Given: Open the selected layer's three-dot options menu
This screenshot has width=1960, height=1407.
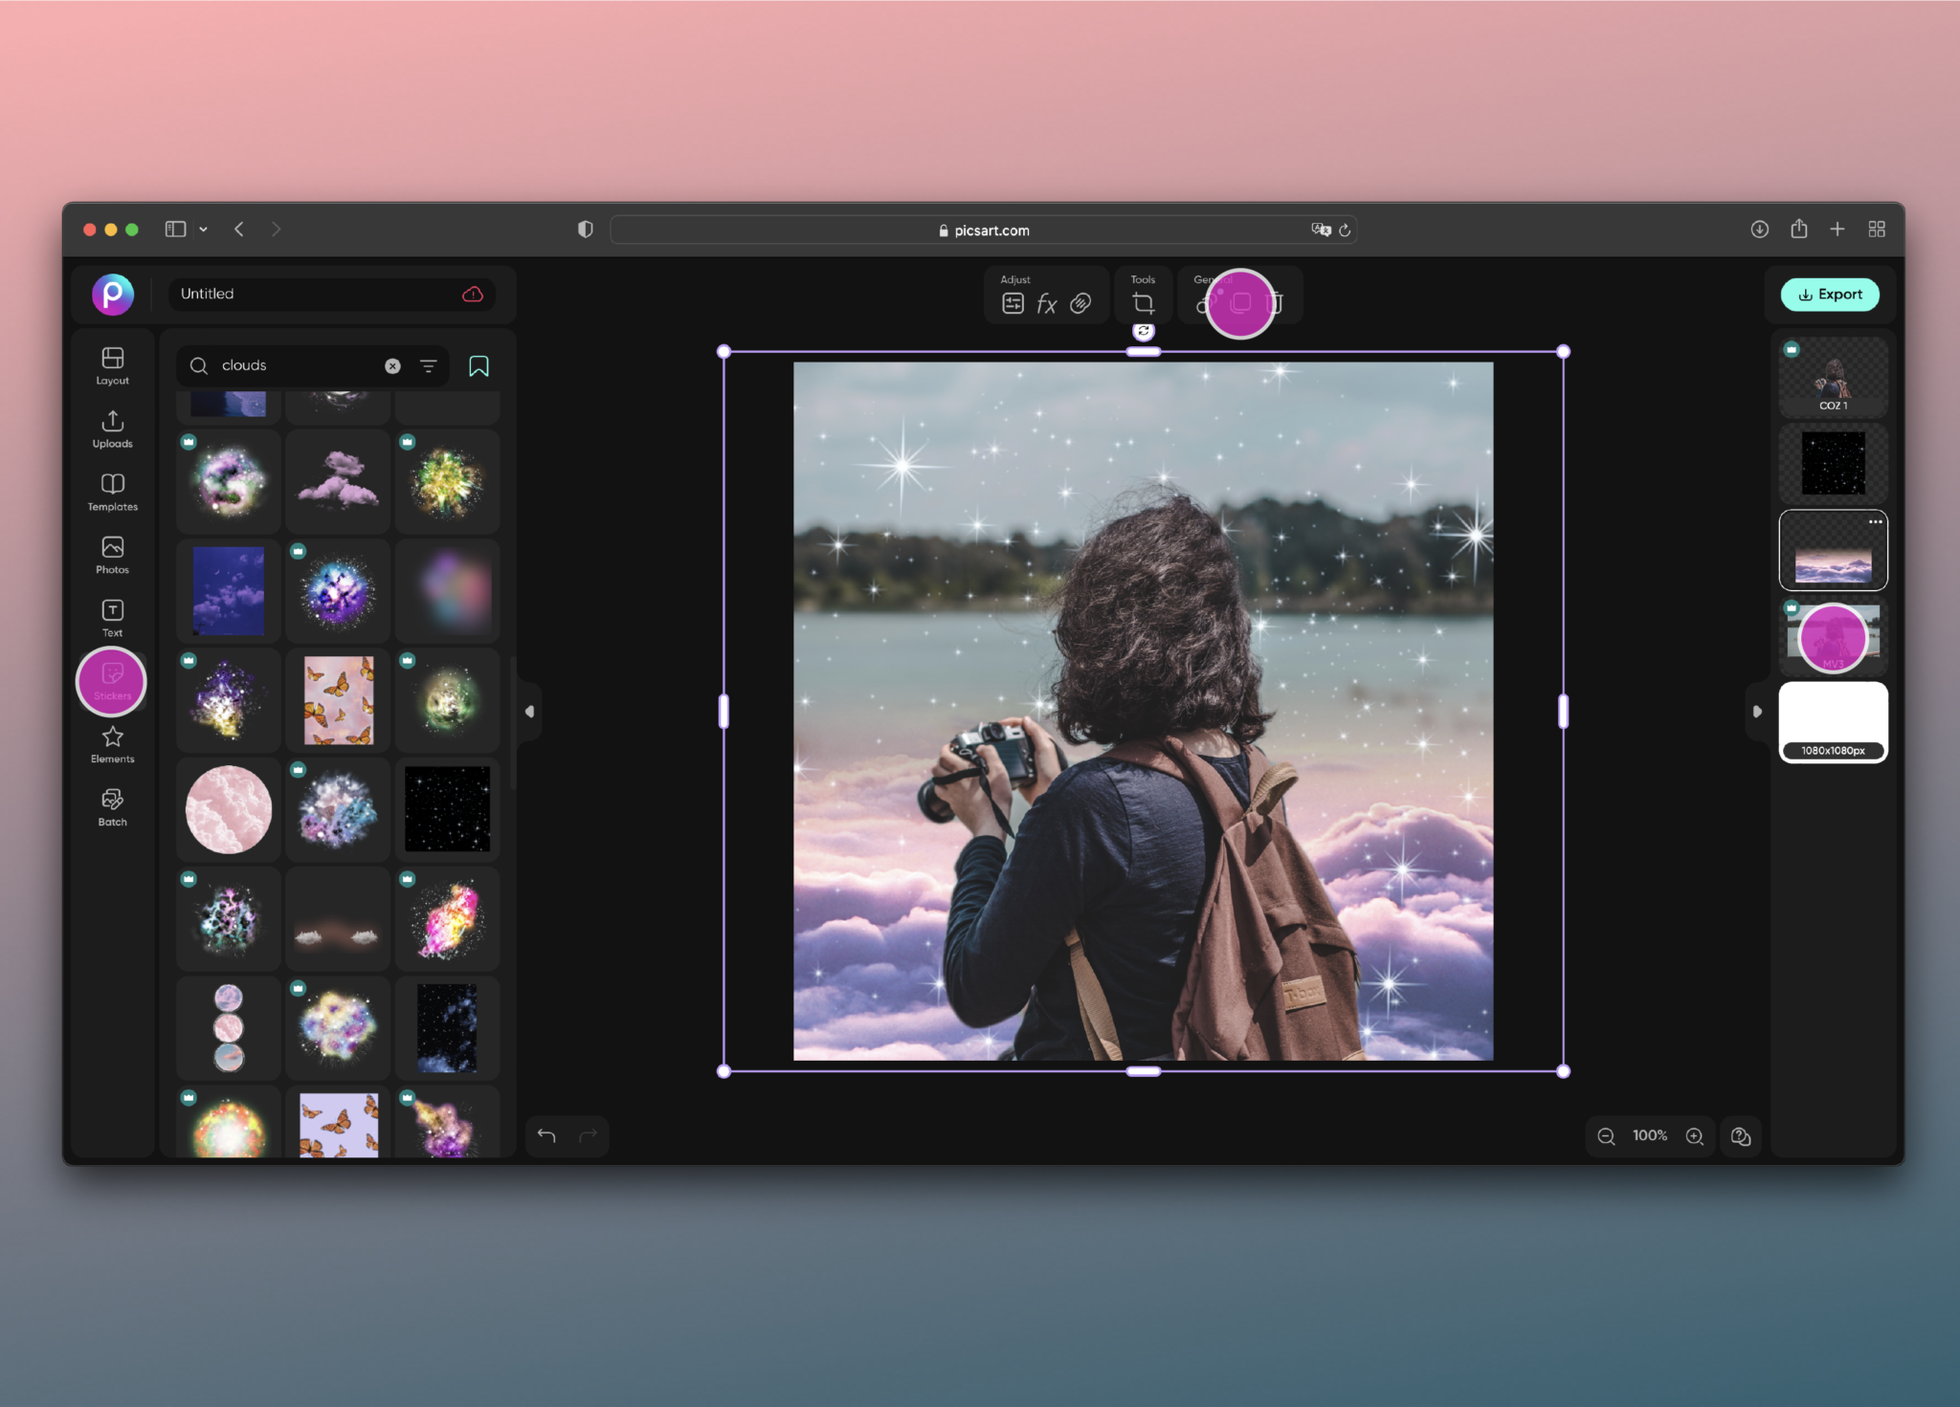Looking at the screenshot, I should (1875, 521).
